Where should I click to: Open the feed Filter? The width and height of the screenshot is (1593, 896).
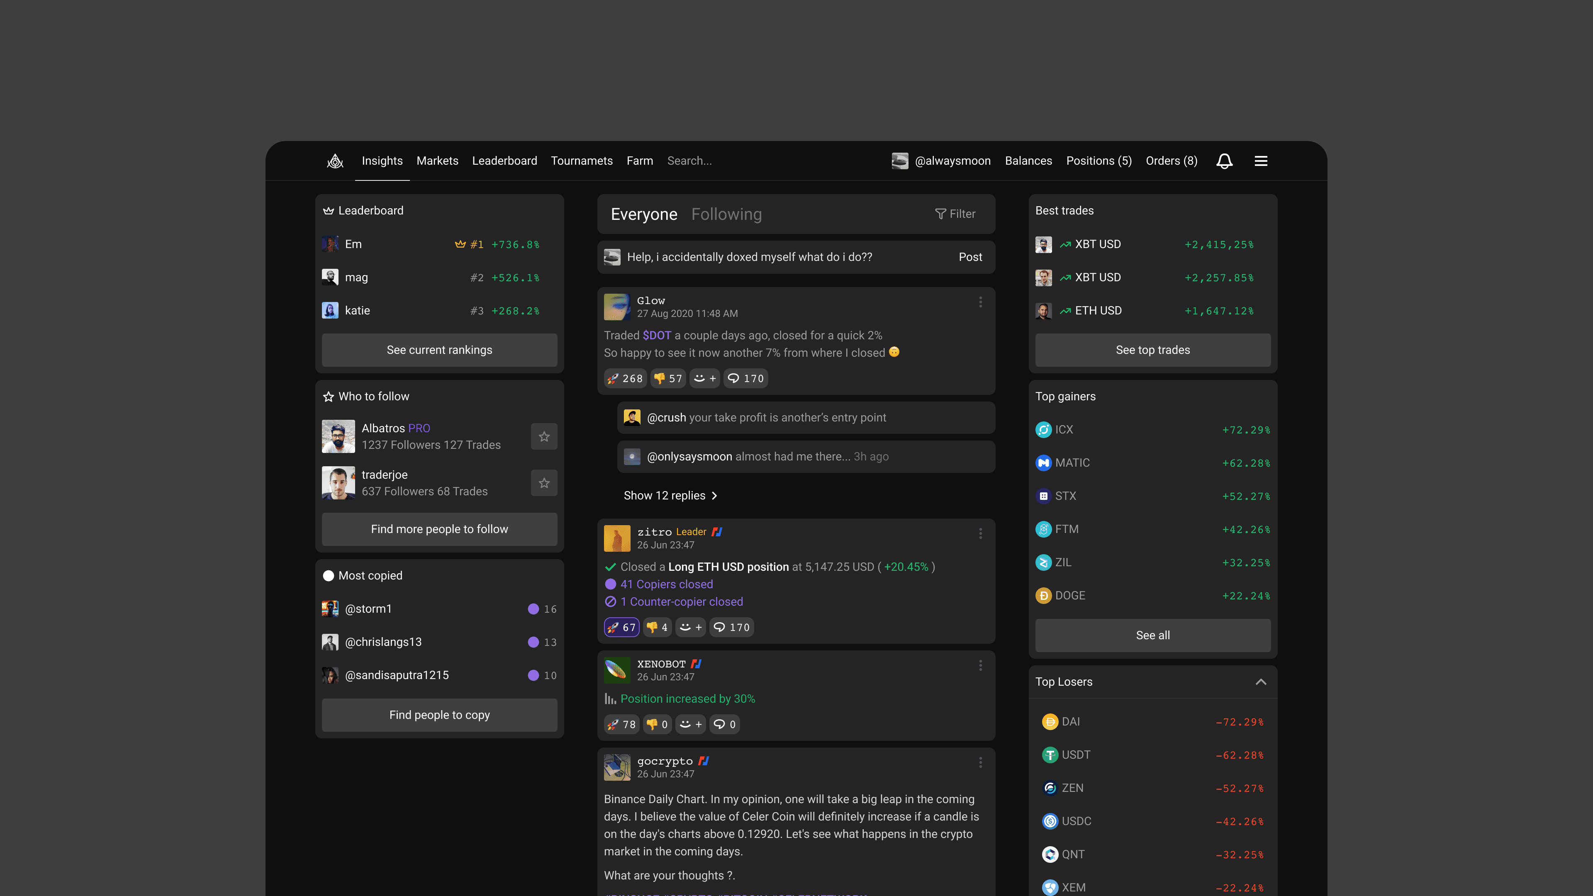(955, 214)
